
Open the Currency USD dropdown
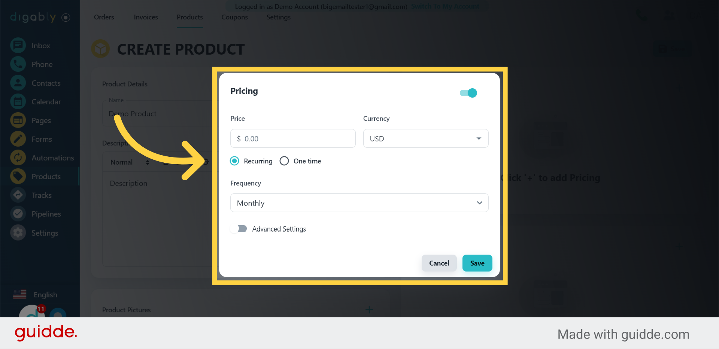[x=426, y=138]
